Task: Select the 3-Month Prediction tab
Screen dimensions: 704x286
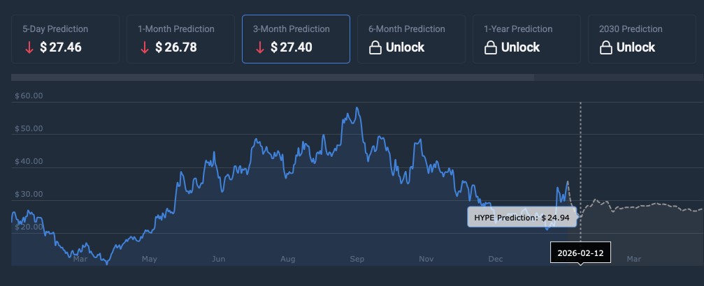Action: [296, 39]
